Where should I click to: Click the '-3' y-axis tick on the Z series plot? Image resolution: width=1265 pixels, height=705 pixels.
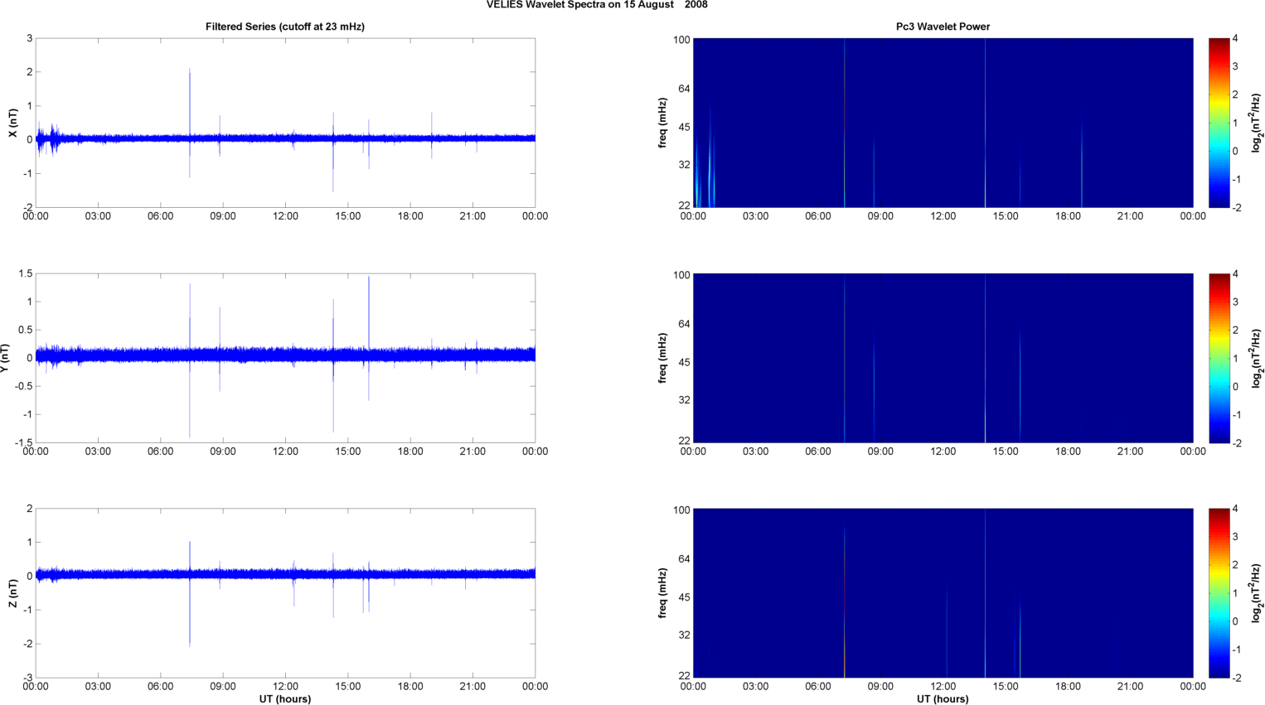pyautogui.click(x=28, y=678)
